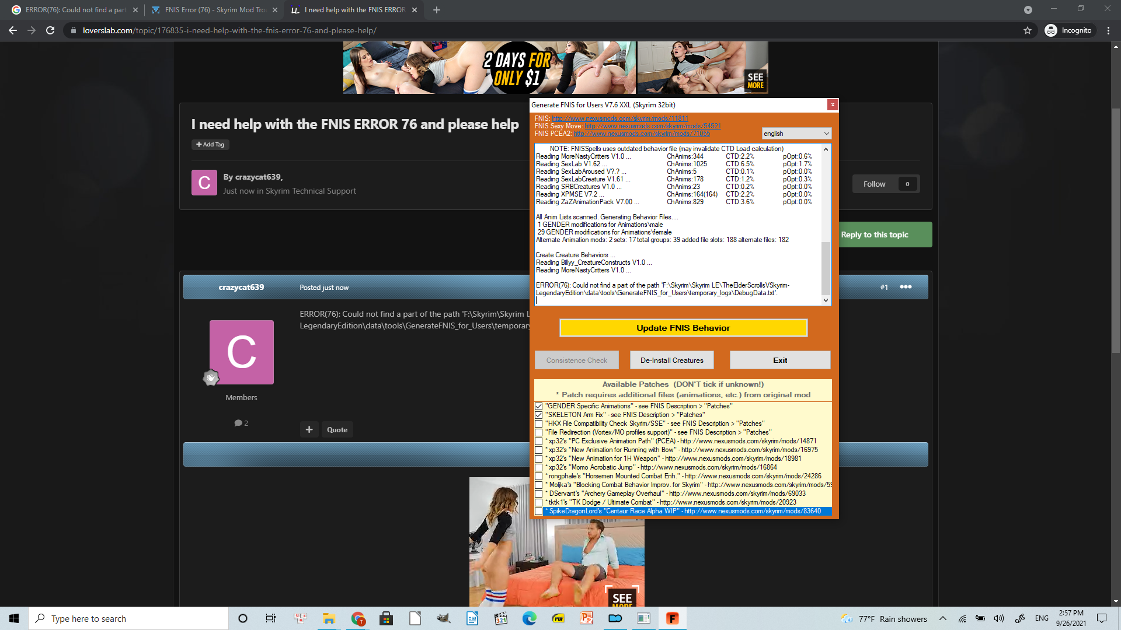The width and height of the screenshot is (1121, 630).
Task: Enable DServant's "Archery Gameplay Overhaul" patch
Action: point(539,494)
